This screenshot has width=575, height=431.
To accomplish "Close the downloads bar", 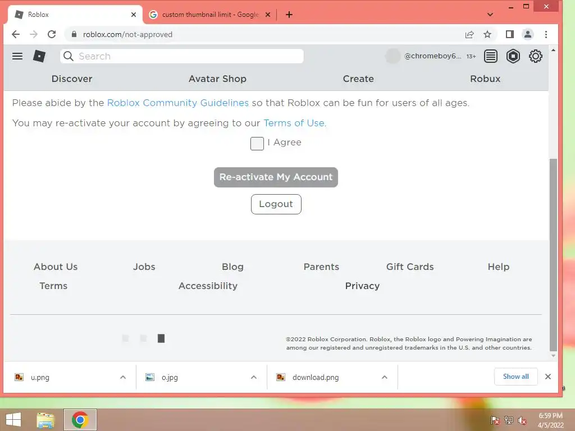I will (548, 377).
